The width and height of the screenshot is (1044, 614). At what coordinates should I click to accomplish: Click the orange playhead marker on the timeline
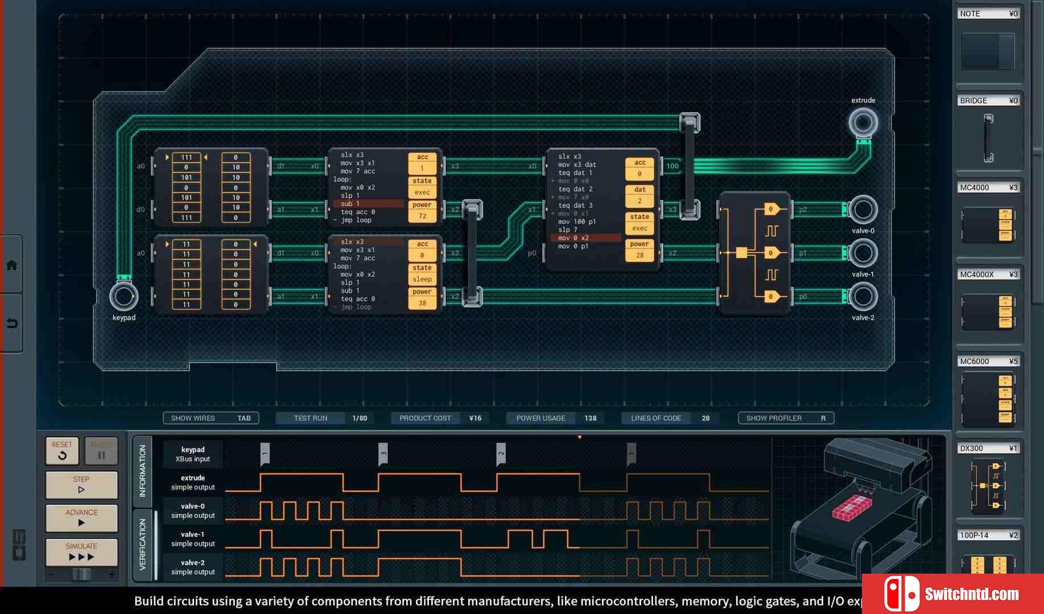pos(580,437)
